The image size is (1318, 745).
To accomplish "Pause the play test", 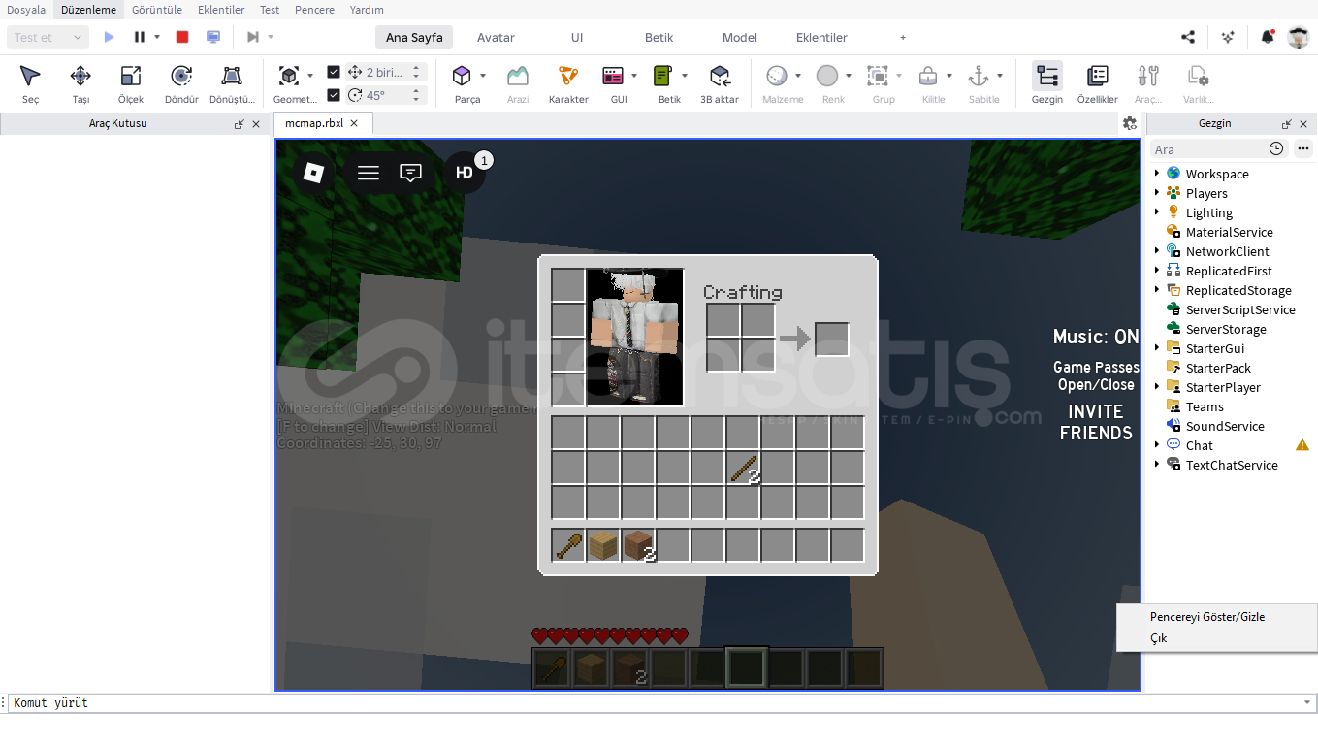I will pyautogui.click(x=140, y=37).
